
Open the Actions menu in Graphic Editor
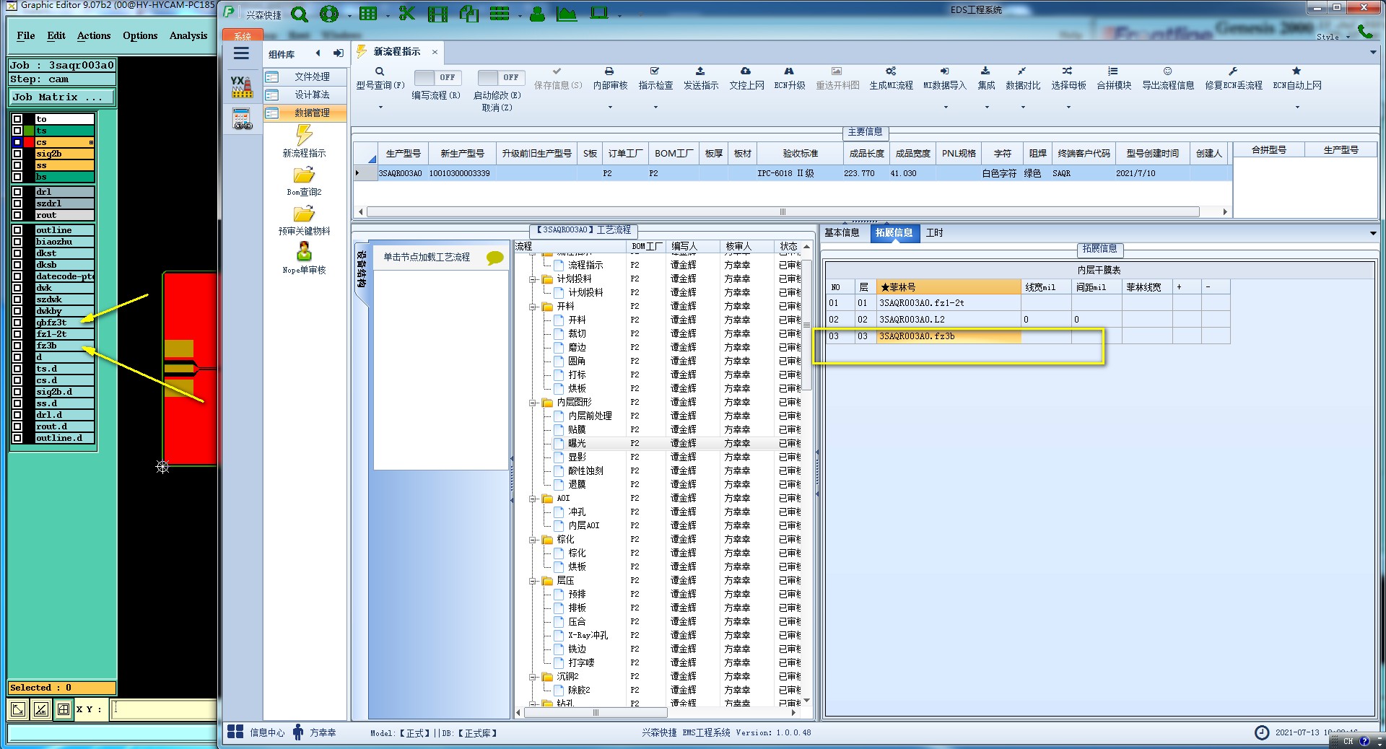(94, 35)
